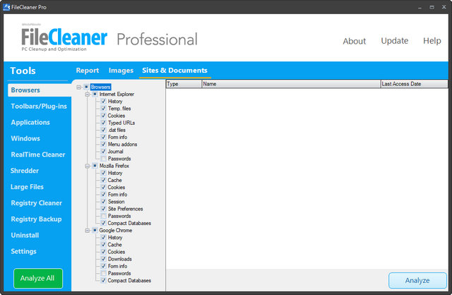Open Toolbars/Plug-ins tool
Screen dimensions: 452x295
[x=39, y=107]
